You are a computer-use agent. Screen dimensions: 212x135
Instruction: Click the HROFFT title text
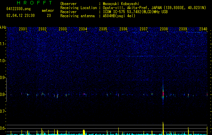click(35, 3)
